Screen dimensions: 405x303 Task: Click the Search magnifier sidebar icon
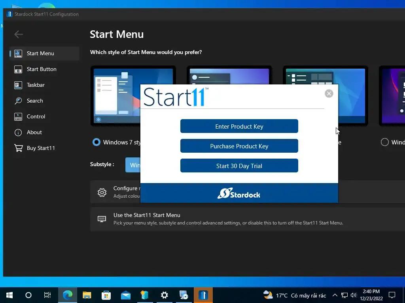18,101
